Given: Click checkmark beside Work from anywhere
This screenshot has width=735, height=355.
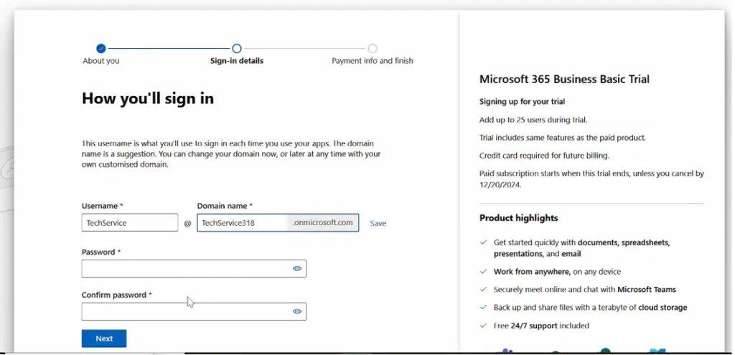Looking at the screenshot, I should click(x=483, y=272).
